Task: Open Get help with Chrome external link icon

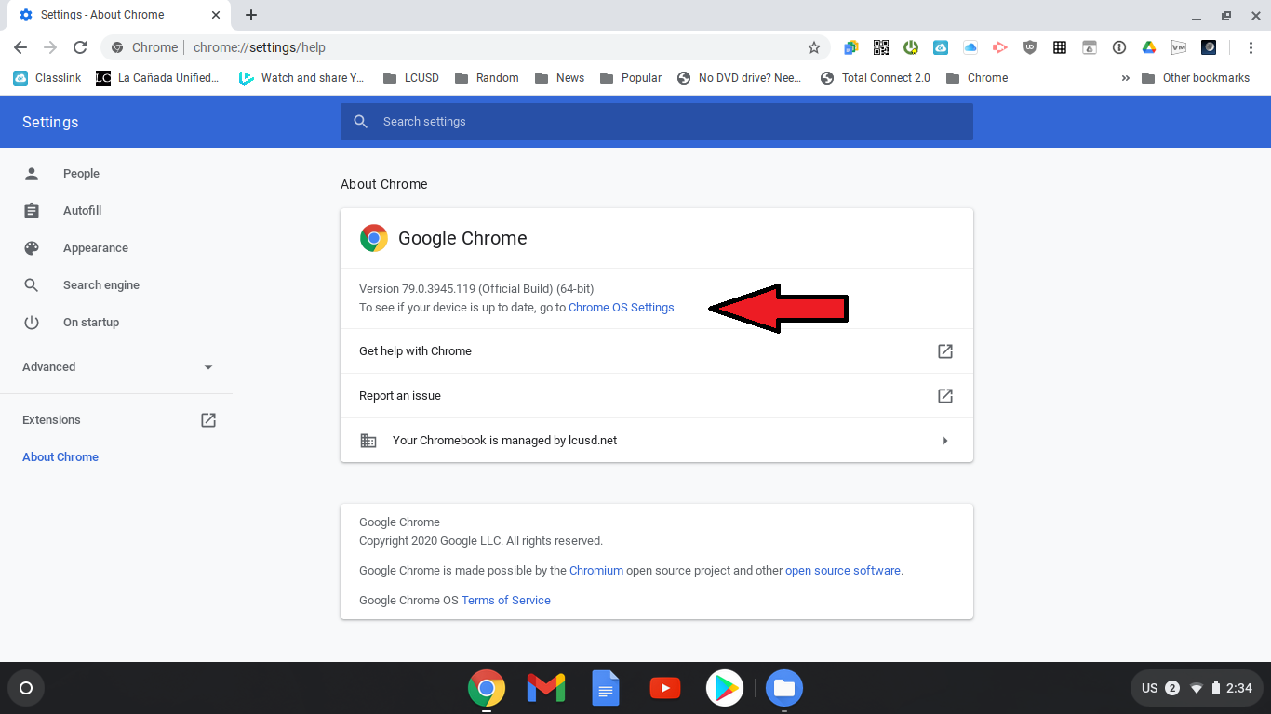Action: (944, 351)
